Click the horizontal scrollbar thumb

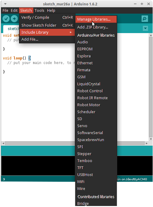pyautogui.click(x=75, y=143)
